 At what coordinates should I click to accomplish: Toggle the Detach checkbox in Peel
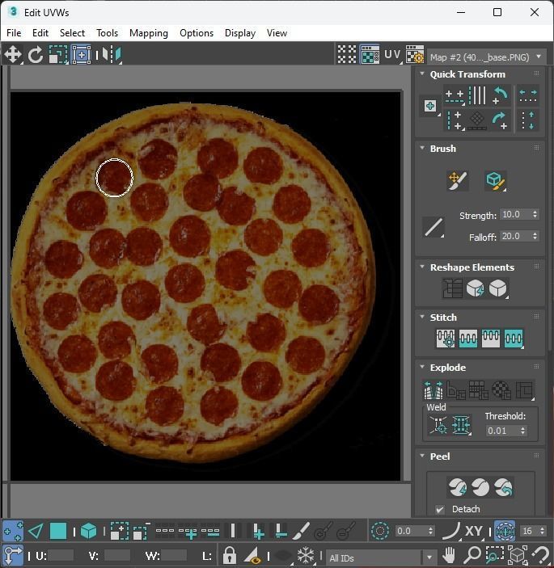(440, 509)
